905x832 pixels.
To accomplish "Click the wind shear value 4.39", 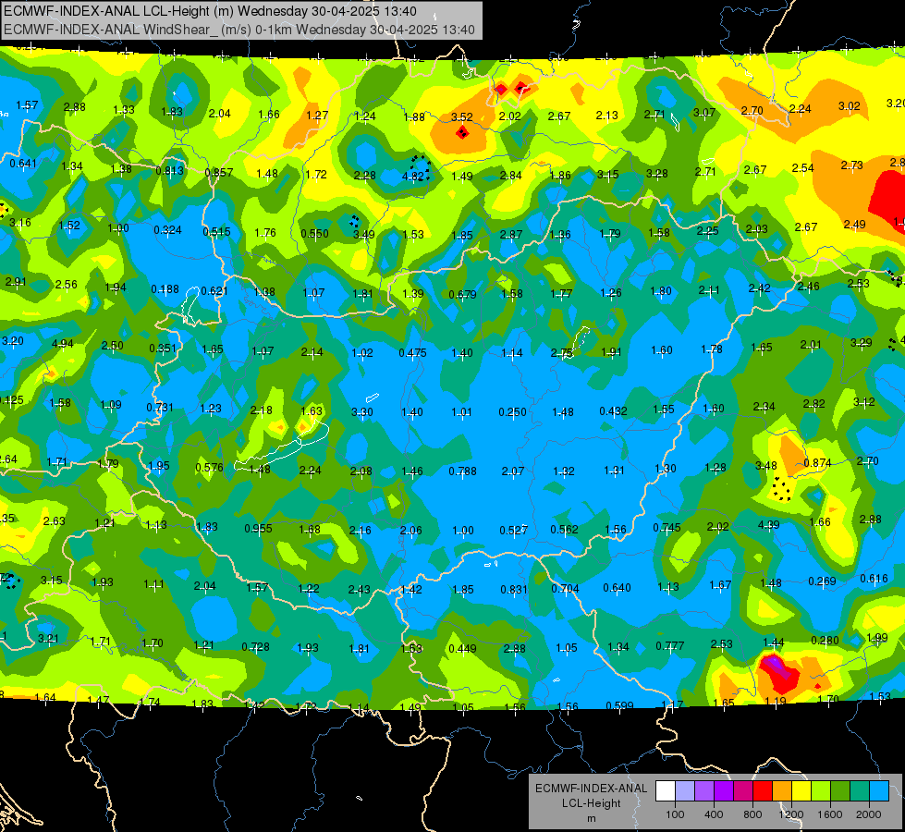I will (x=768, y=525).
